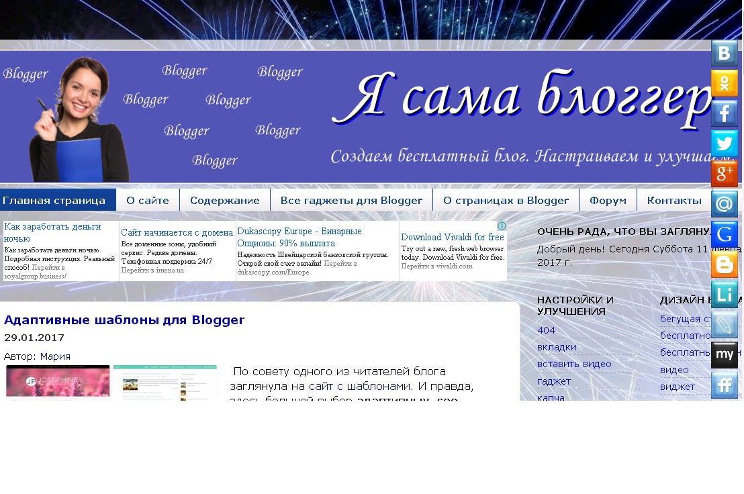The width and height of the screenshot is (744, 494).
Task: Open ad Как заработать деньги ночью
Action: [x=52, y=232]
